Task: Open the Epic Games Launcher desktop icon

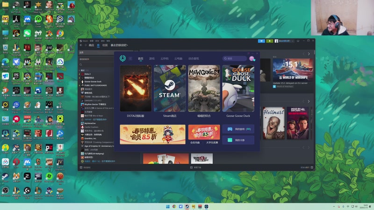Action: pyautogui.click(x=16, y=78)
